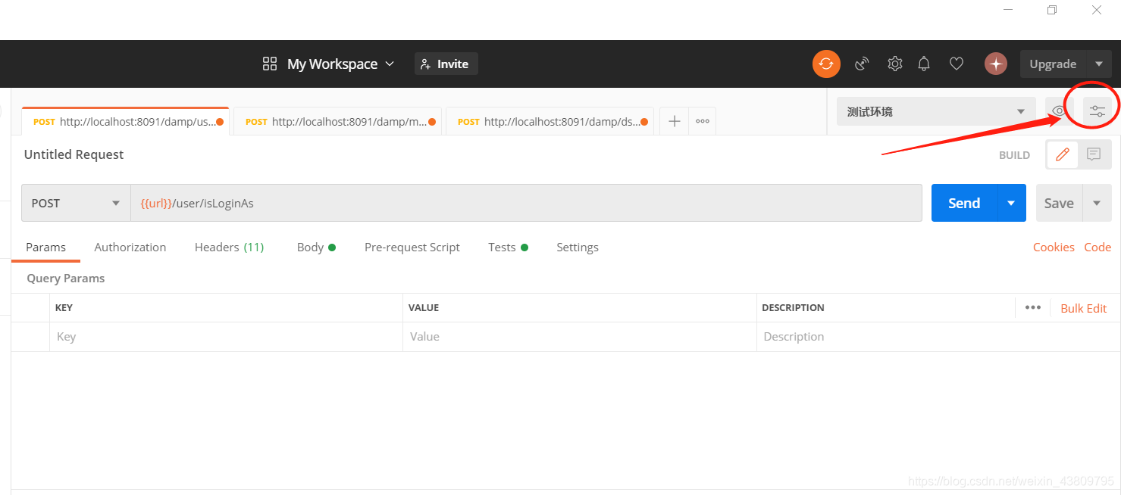Open the Code link
The height and width of the screenshot is (495, 1121).
1098,247
